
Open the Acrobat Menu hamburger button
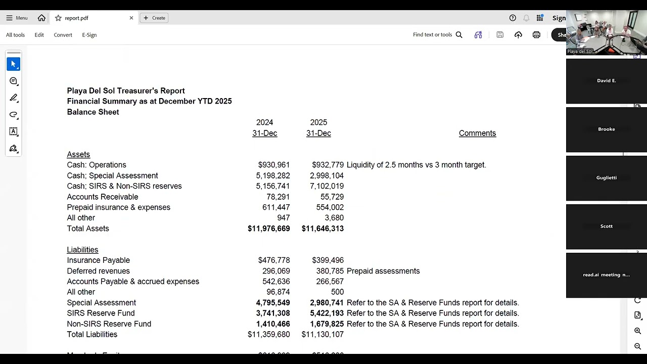[17, 18]
